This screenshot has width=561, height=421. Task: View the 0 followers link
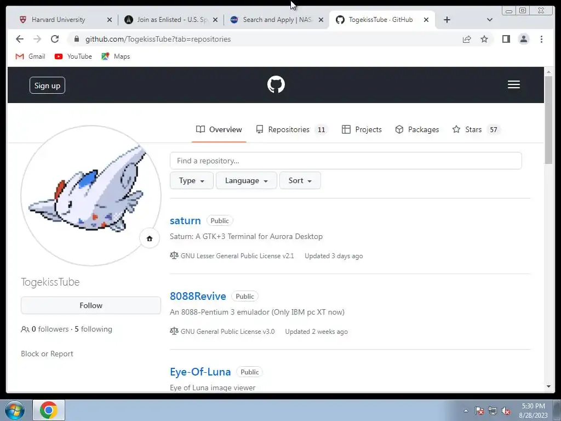[45, 329]
